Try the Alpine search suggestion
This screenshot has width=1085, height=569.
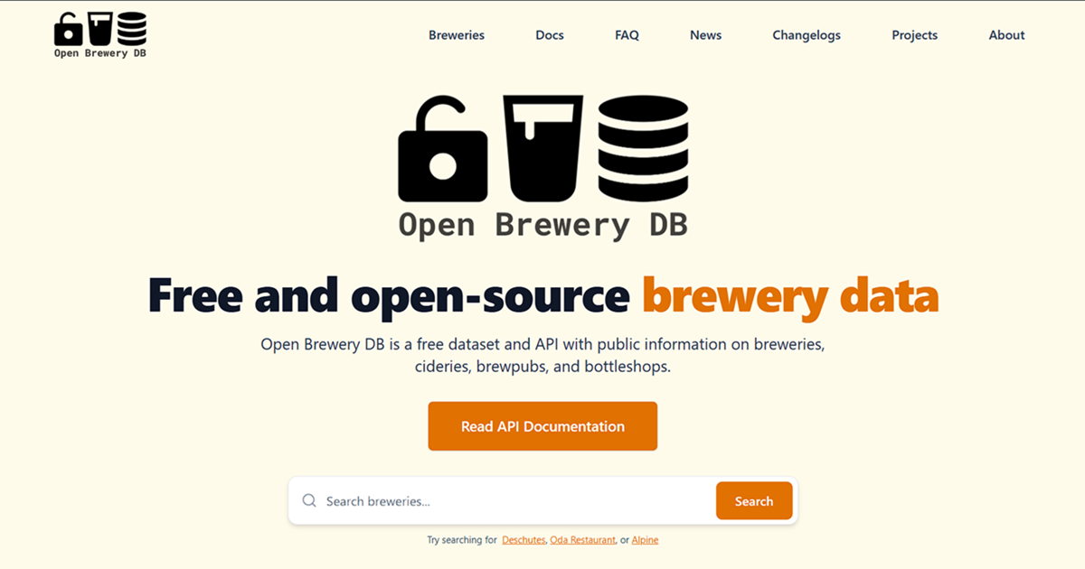tap(645, 540)
